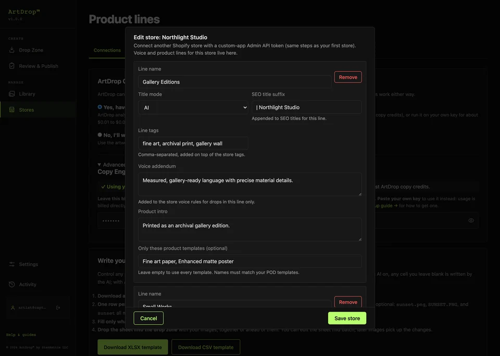500x356 pixels.
Task: Remove the Small Works product line
Action: tap(348, 302)
